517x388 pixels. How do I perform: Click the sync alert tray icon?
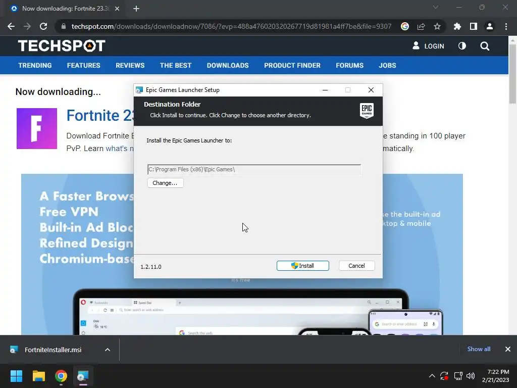click(x=444, y=376)
